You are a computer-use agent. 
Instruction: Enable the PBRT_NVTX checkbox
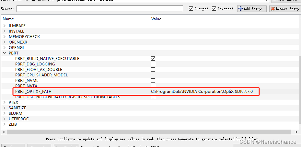[x=153, y=86]
